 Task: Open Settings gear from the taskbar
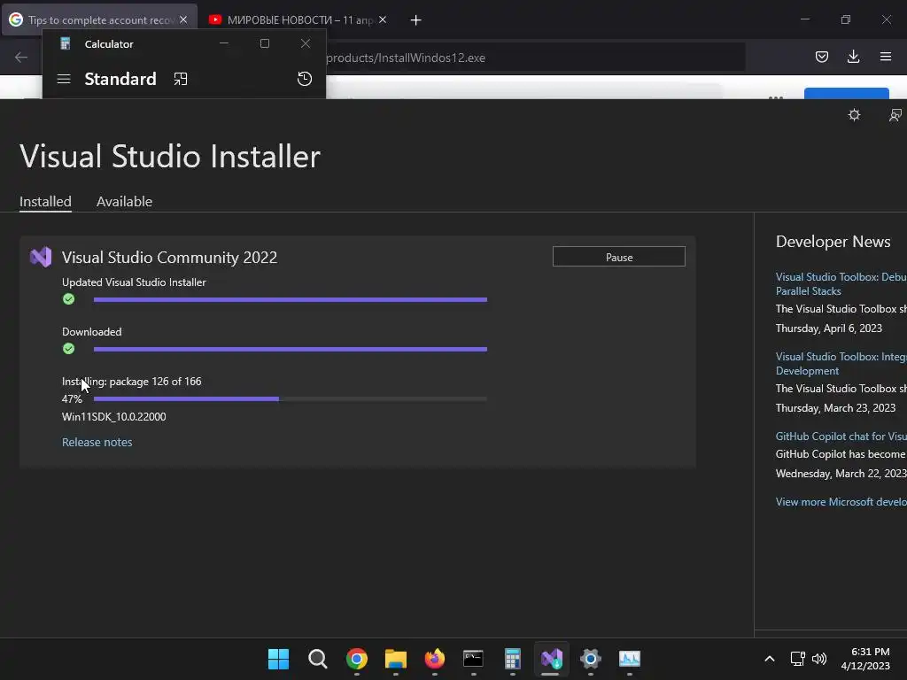(x=591, y=659)
